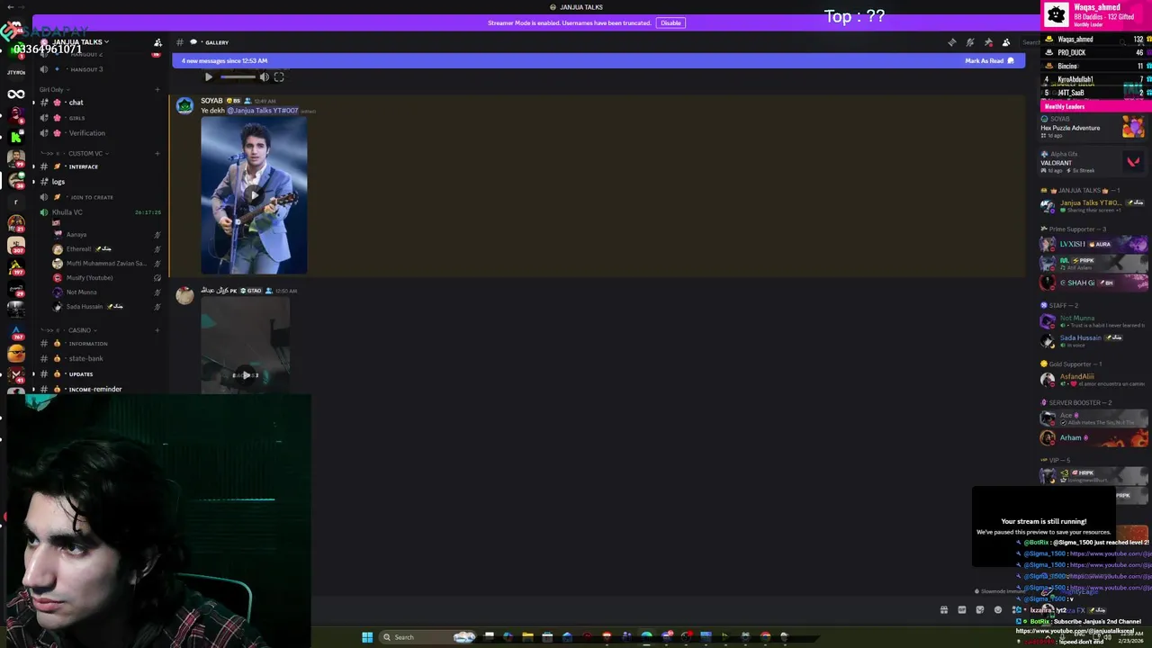Open the gift icon in the message bar
Screen dimensions: 1152x648
pos(944,610)
